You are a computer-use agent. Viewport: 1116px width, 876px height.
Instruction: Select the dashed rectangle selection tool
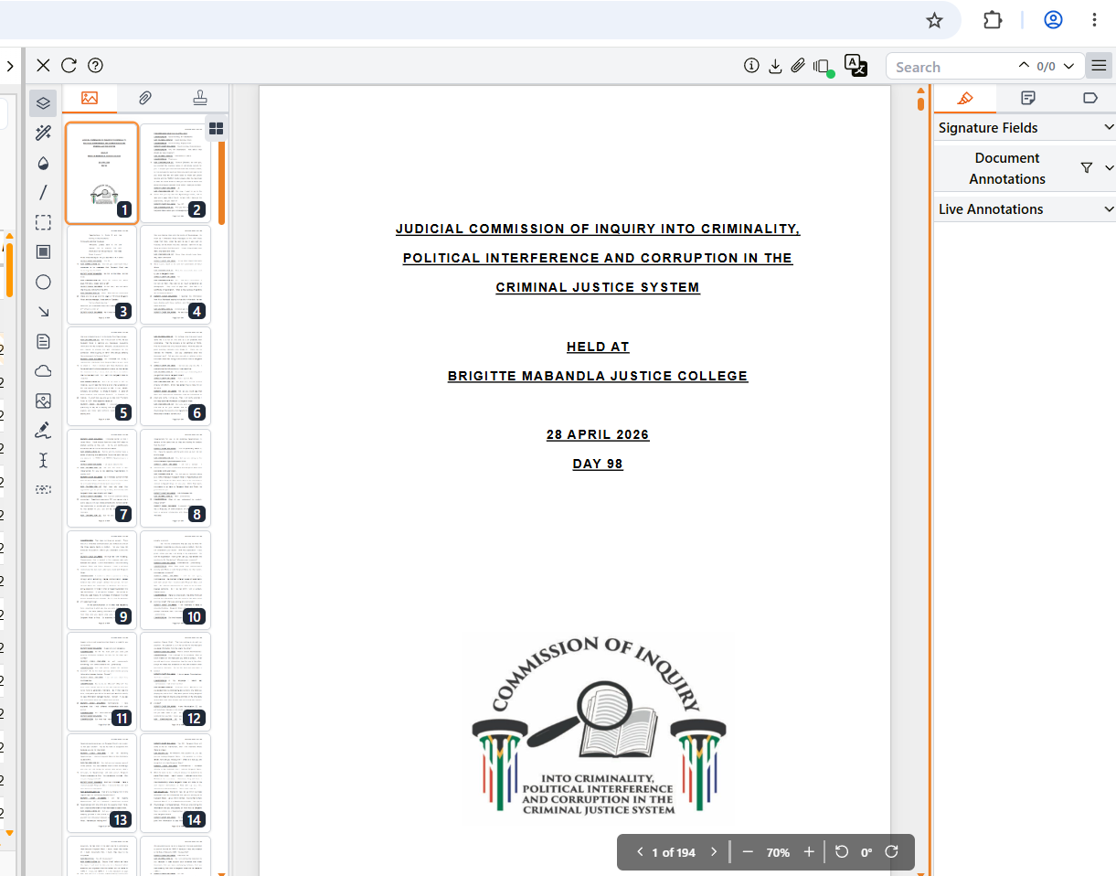click(x=43, y=222)
